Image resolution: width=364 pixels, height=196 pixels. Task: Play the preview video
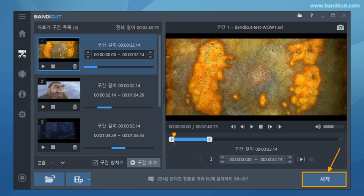[252, 127]
